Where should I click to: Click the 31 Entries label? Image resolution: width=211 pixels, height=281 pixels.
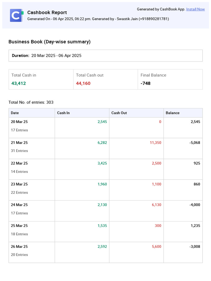[x=20, y=151]
